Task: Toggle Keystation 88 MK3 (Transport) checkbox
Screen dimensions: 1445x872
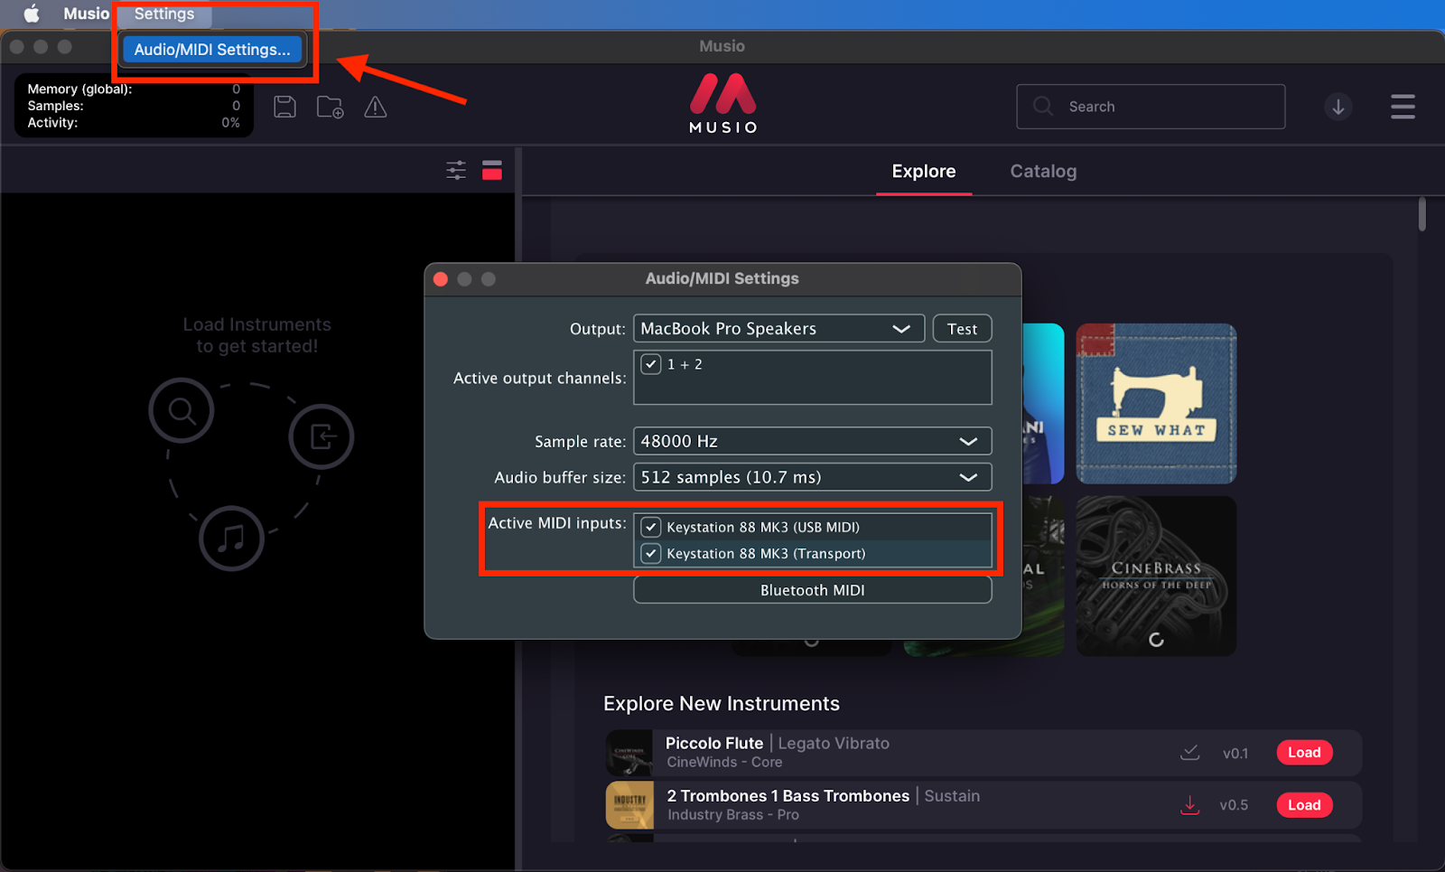Action: pyautogui.click(x=651, y=553)
